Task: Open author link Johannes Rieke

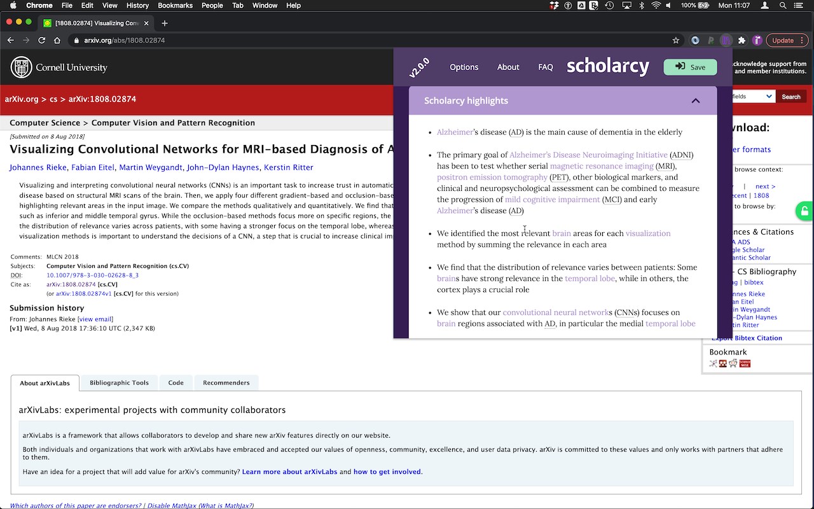Action: pyautogui.click(x=38, y=167)
